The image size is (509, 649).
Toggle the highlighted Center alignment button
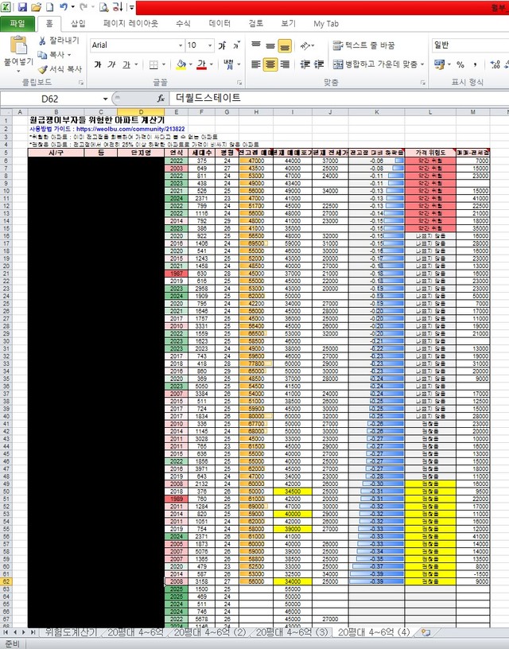point(270,64)
